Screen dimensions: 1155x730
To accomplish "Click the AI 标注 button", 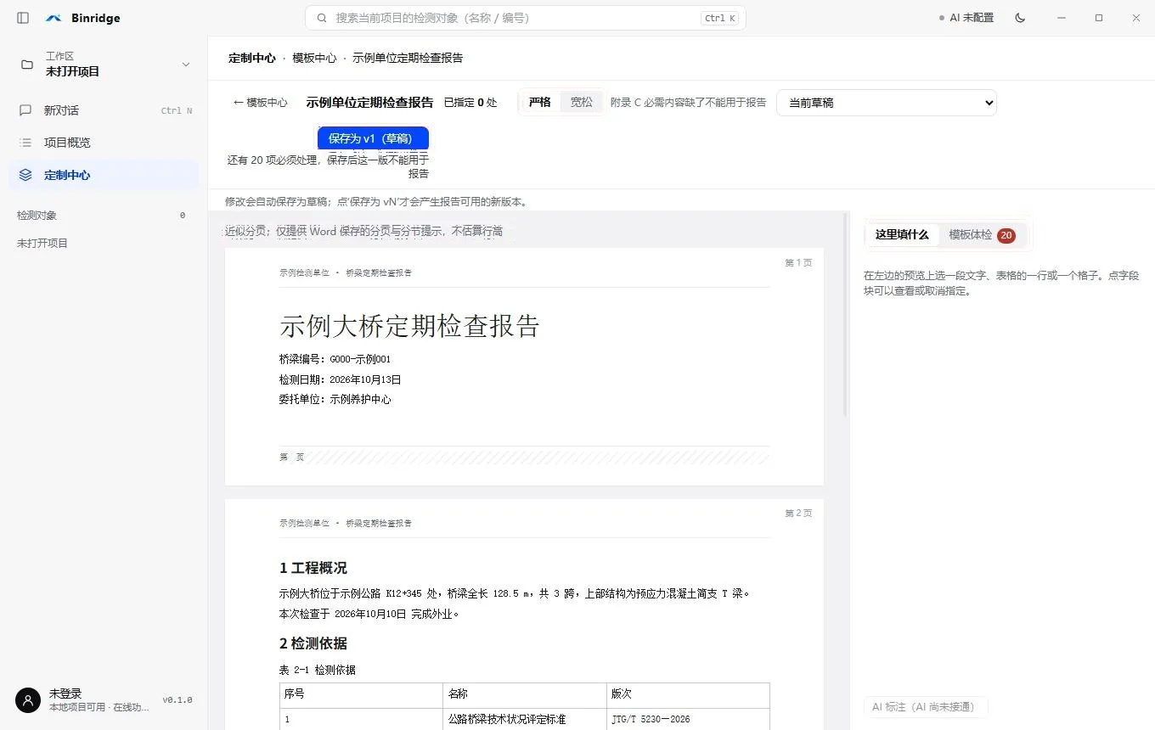I will [926, 707].
